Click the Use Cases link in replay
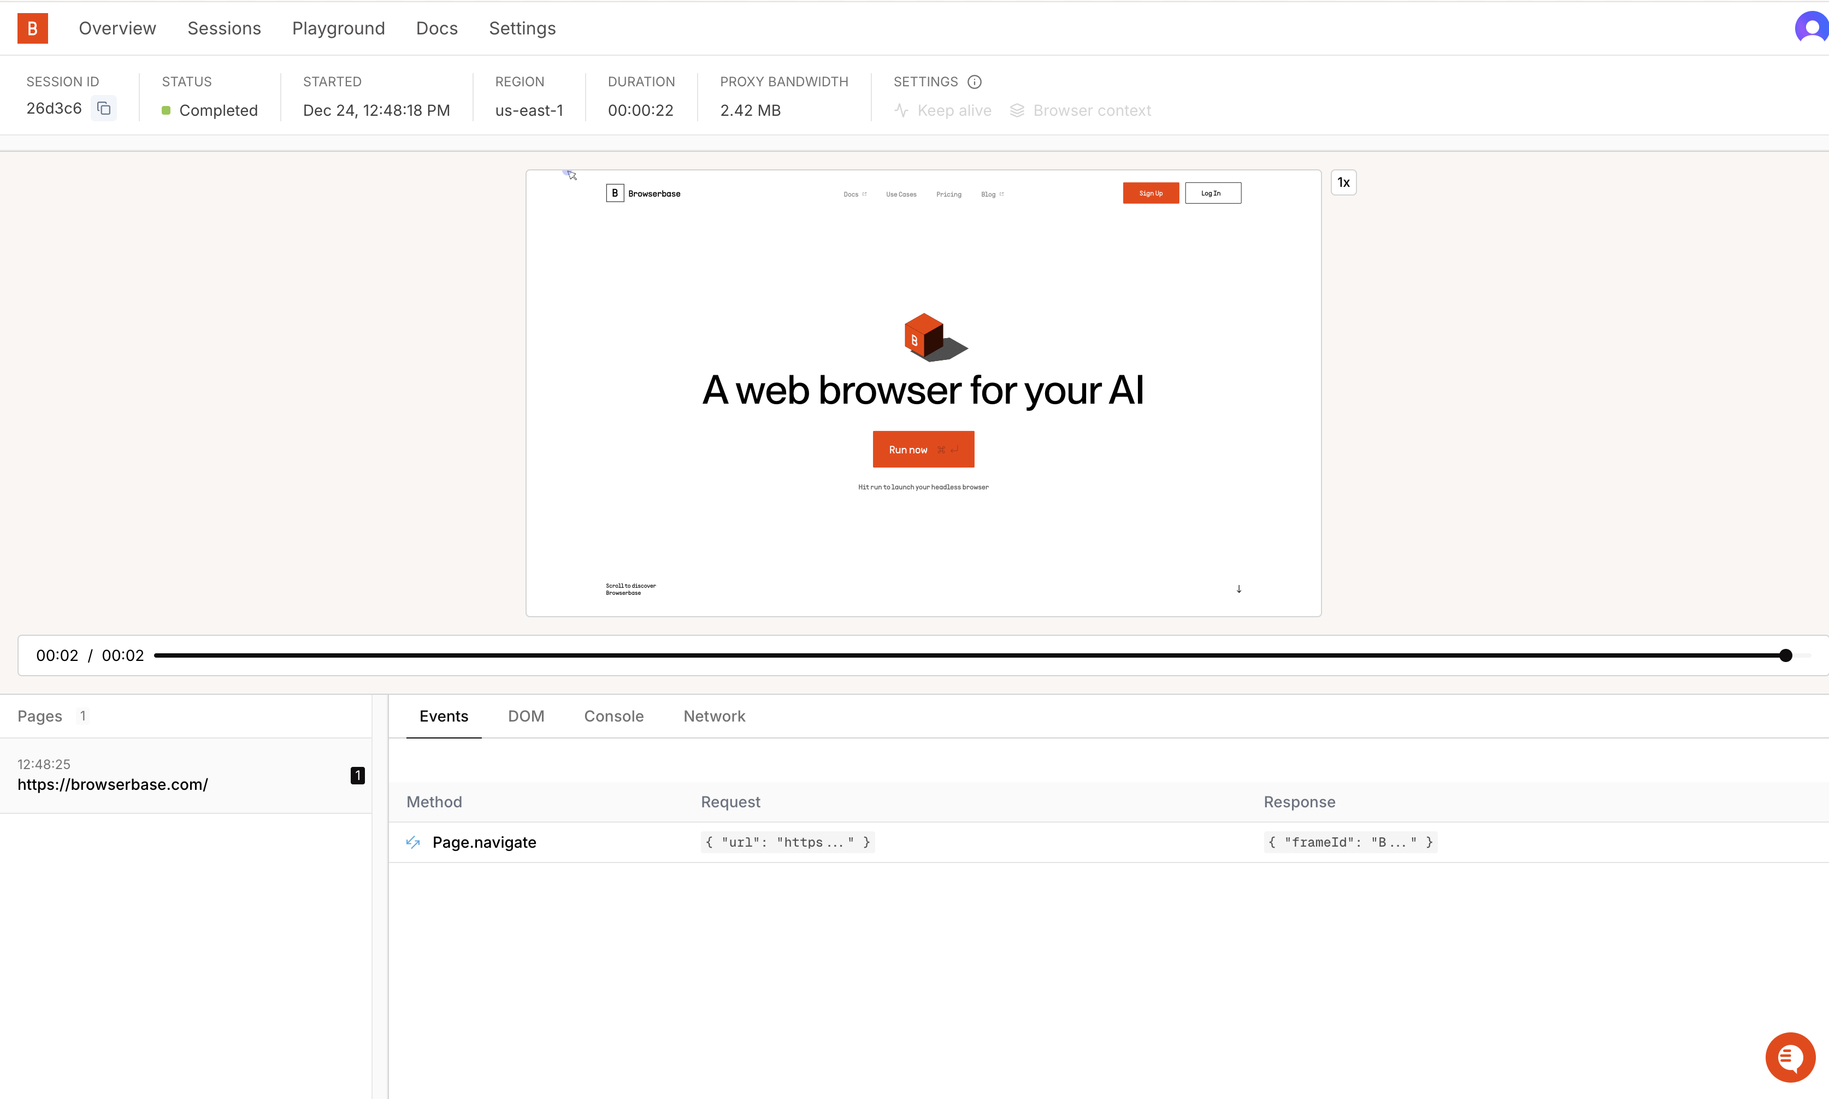1829x1099 pixels. (x=901, y=195)
